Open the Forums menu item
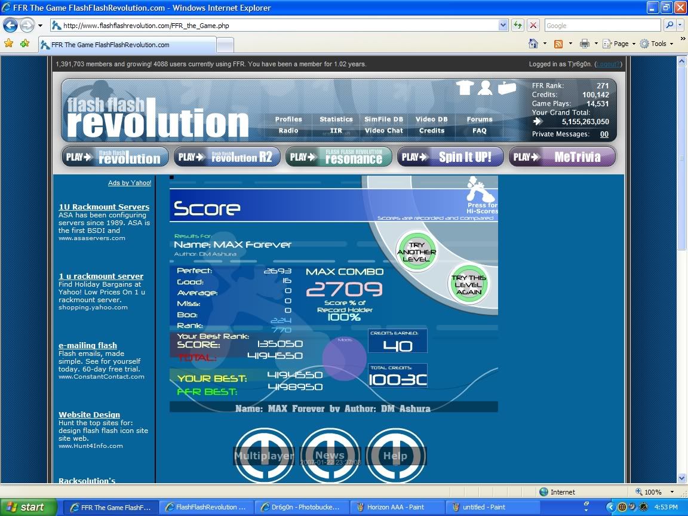The width and height of the screenshot is (688, 516). [x=480, y=119]
